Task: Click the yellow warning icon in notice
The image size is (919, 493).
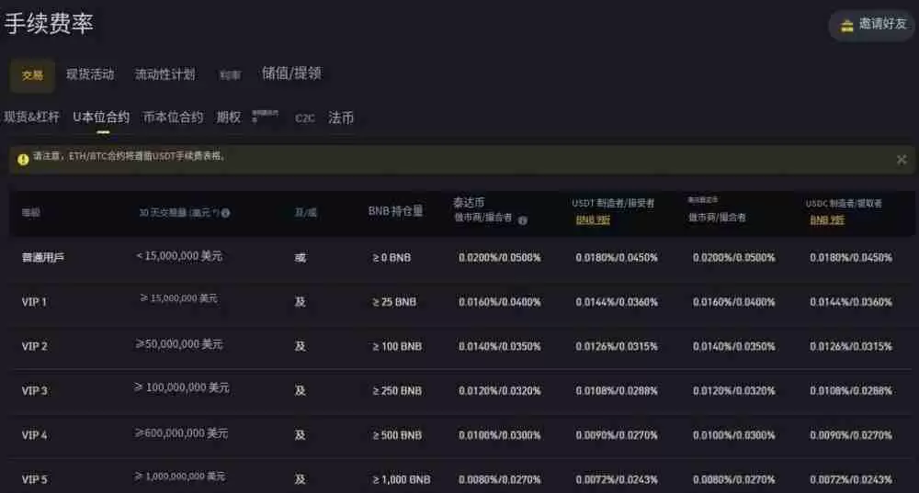Action: click(x=23, y=159)
